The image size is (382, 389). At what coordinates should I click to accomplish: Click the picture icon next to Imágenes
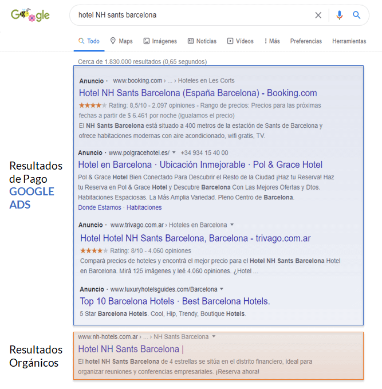pos(147,41)
